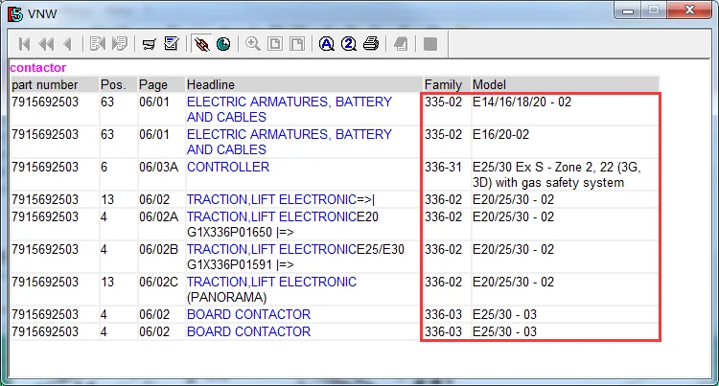Click the magnifier zoom icon
Screen dimensions: 719x386
click(x=253, y=44)
